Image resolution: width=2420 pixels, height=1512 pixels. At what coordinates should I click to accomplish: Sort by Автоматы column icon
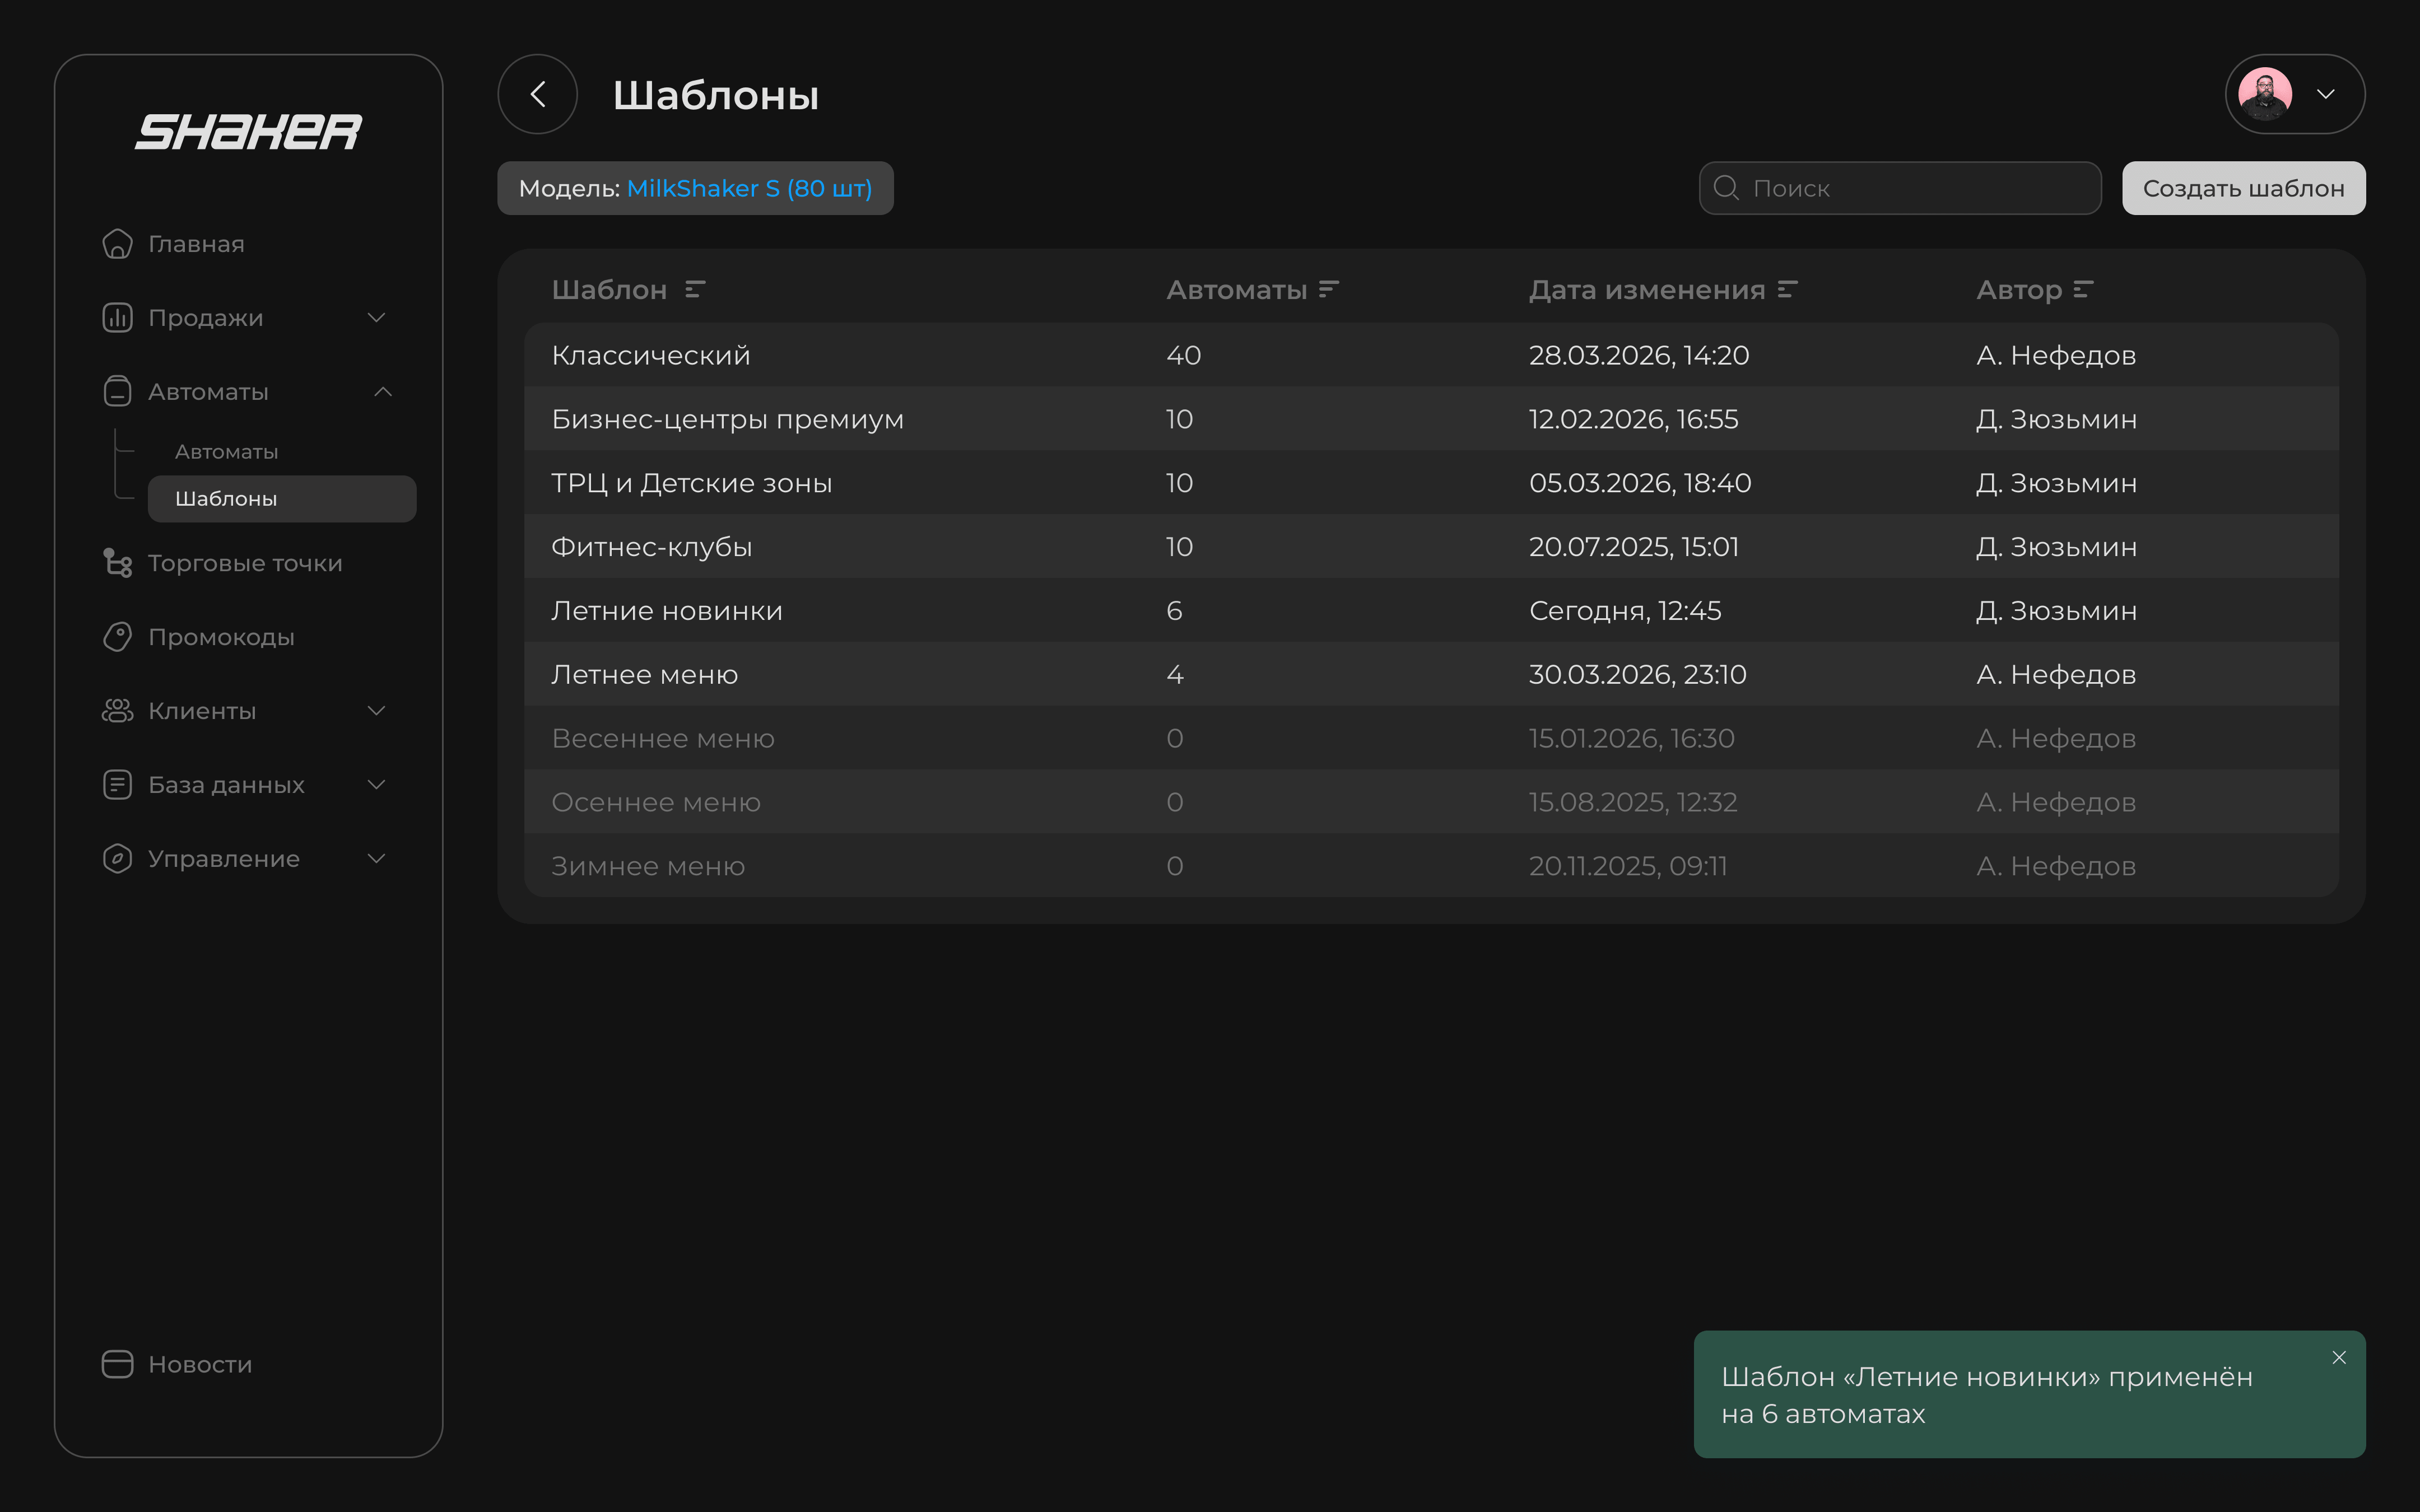(x=1328, y=290)
